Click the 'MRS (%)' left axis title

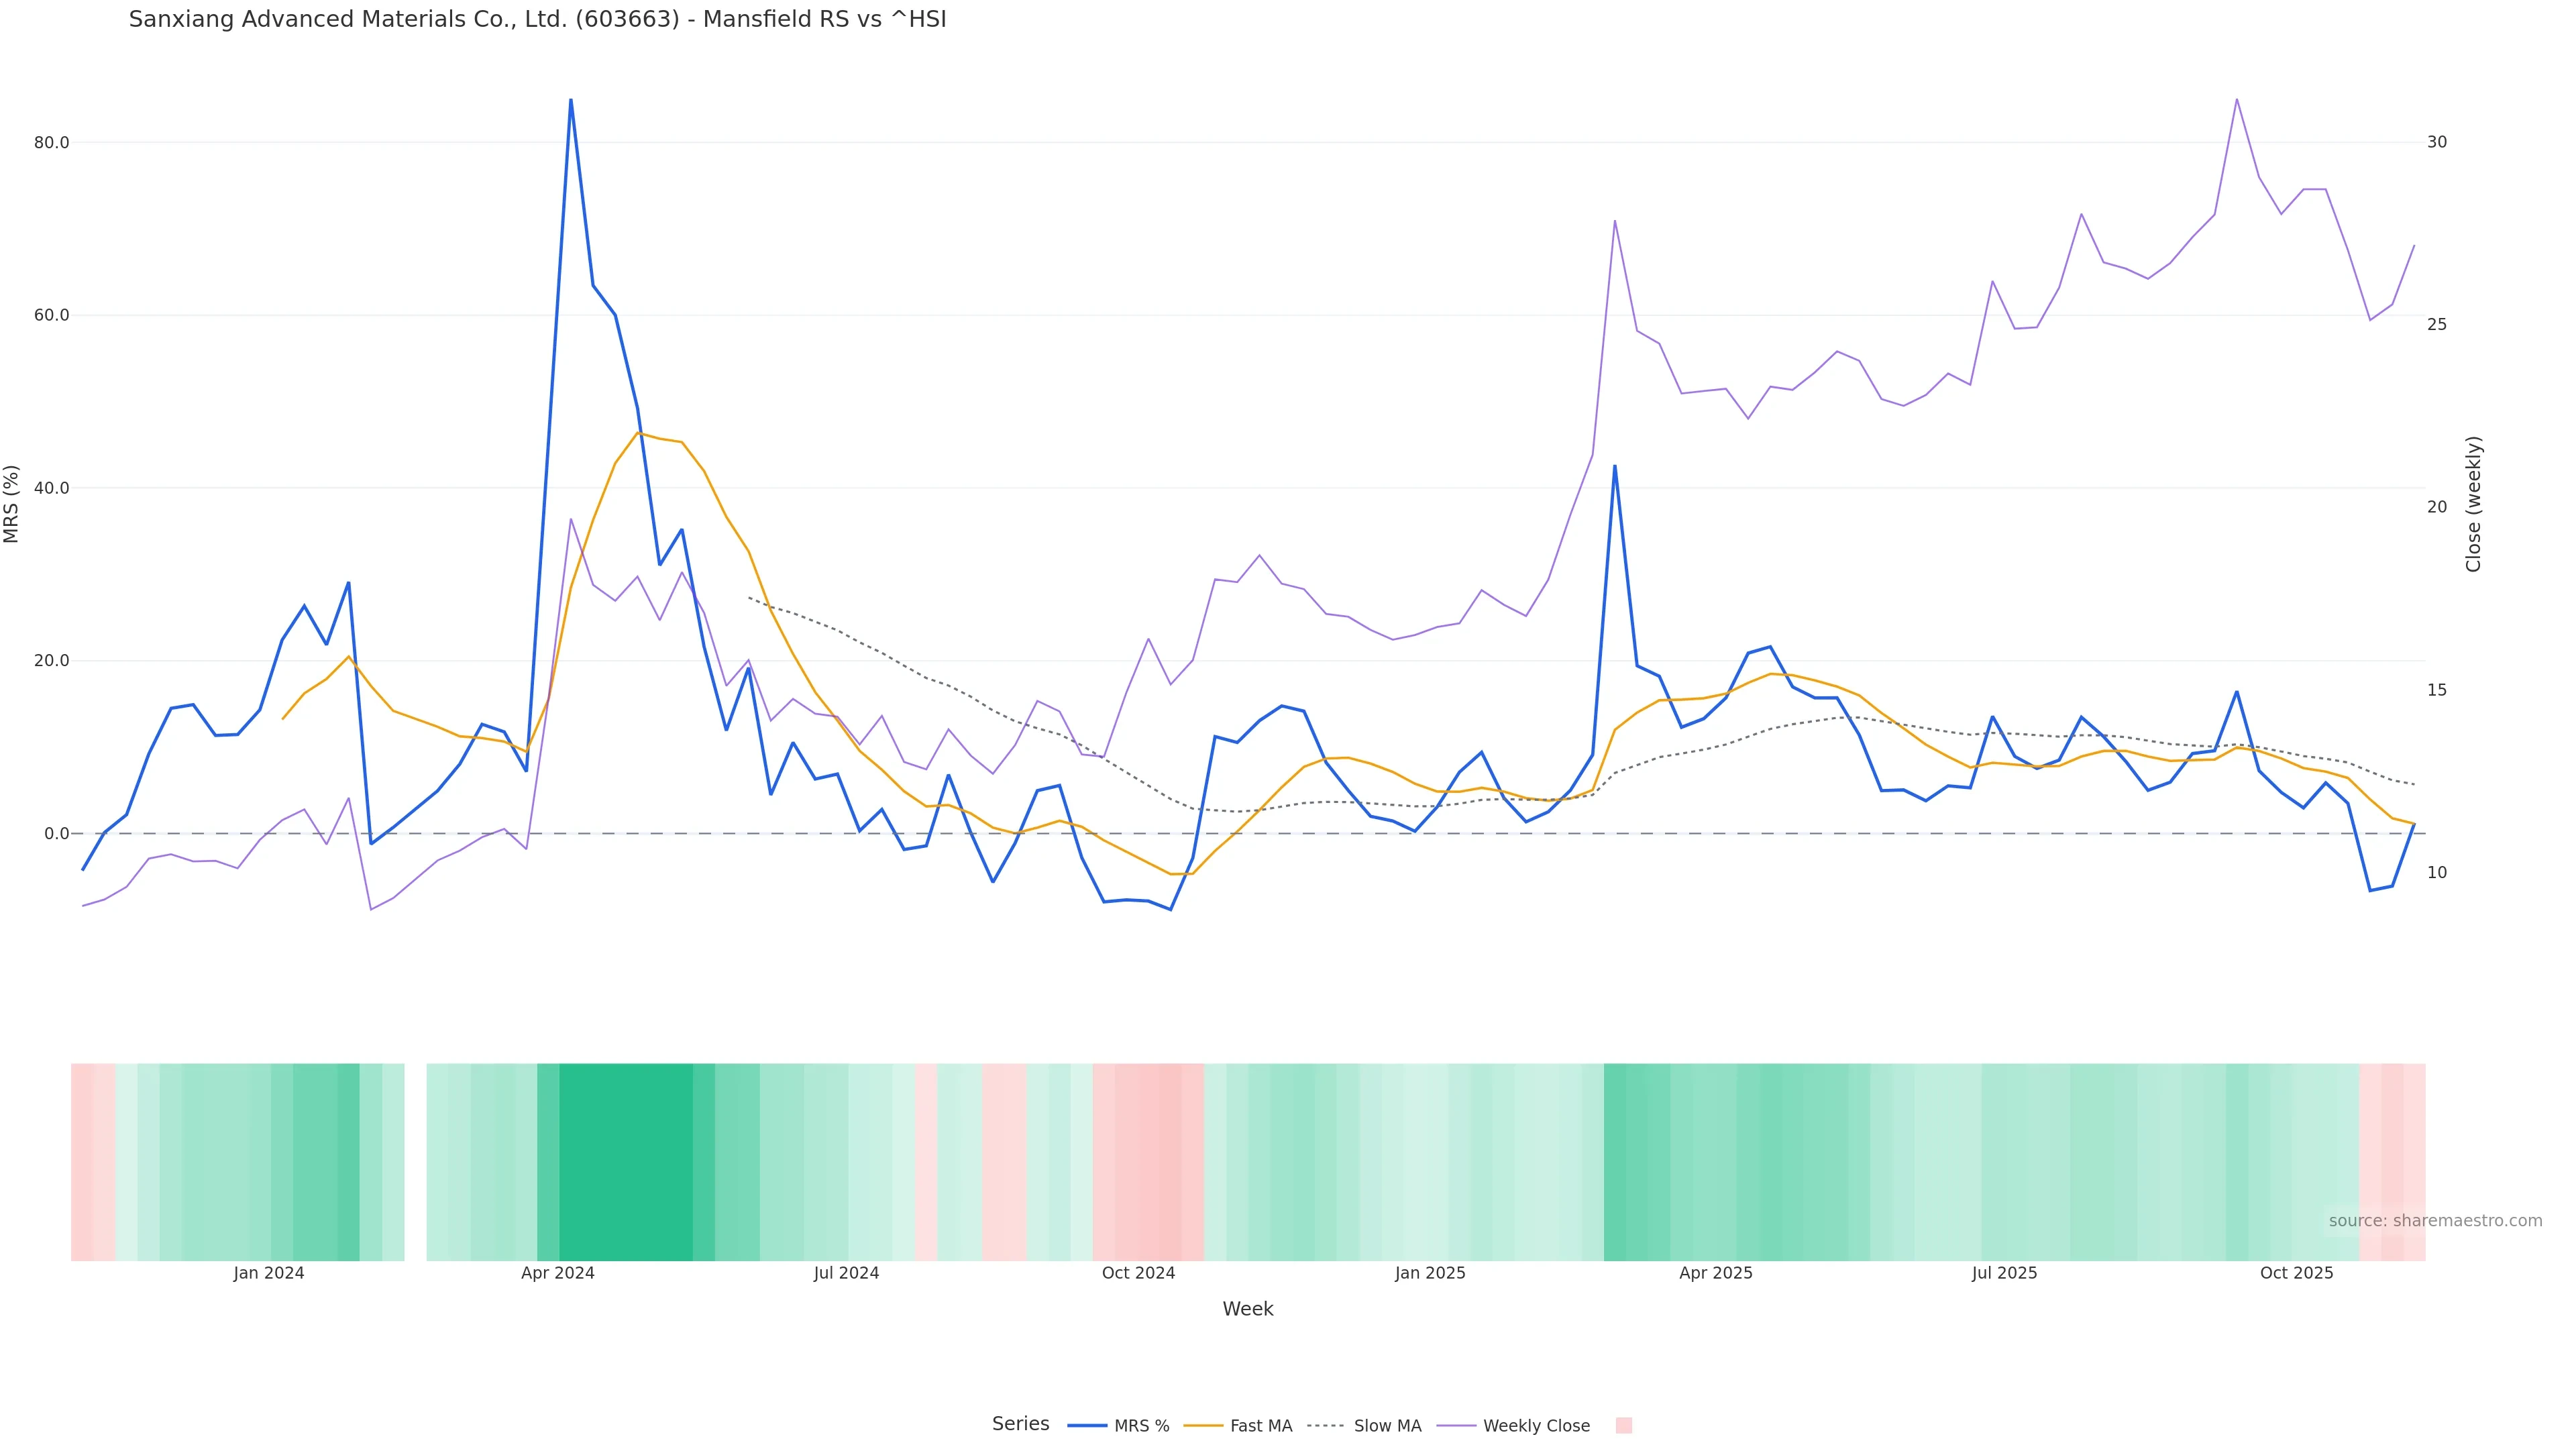(x=12, y=503)
